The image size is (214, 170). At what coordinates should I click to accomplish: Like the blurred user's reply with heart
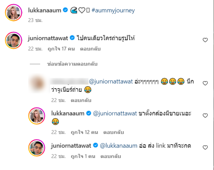(205, 83)
